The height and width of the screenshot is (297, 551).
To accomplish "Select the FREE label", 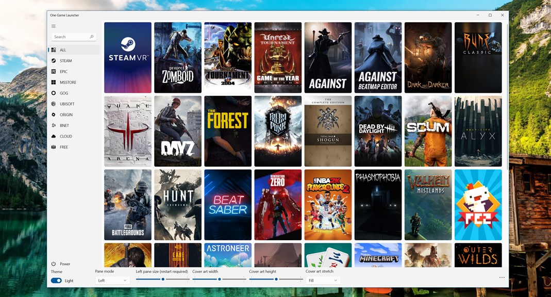I will [64, 147].
